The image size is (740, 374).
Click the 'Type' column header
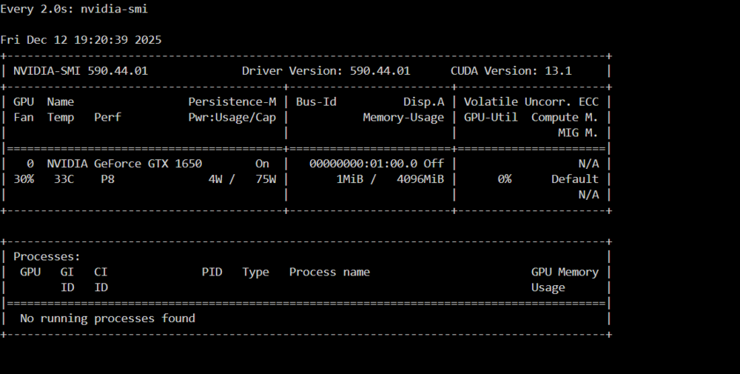[256, 273]
